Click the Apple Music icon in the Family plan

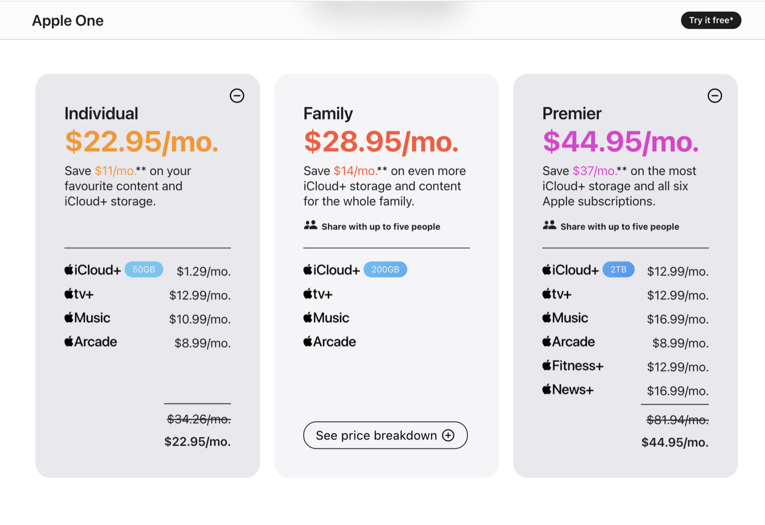[308, 317]
